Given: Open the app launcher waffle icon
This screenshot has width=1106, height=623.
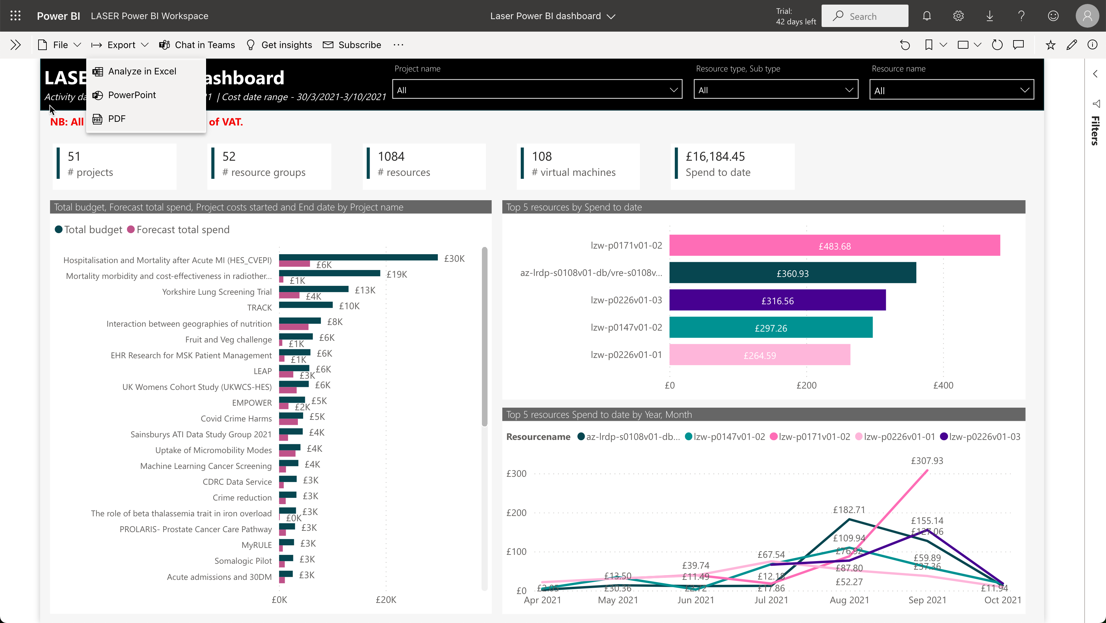Looking at the screenshot, I should (15, 16).
